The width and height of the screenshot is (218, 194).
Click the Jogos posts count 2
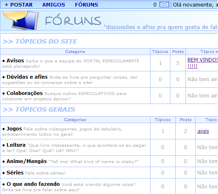[185, 131]
